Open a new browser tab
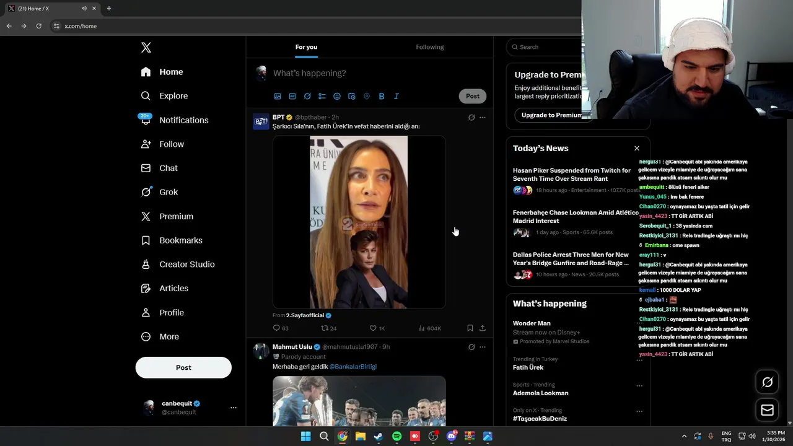Image resolution: width=793 pixels, height=446 pixels. point(109,8)
